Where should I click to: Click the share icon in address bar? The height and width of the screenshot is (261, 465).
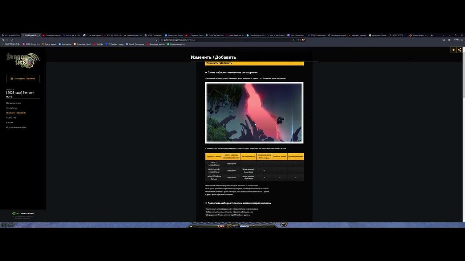[298, 40]
